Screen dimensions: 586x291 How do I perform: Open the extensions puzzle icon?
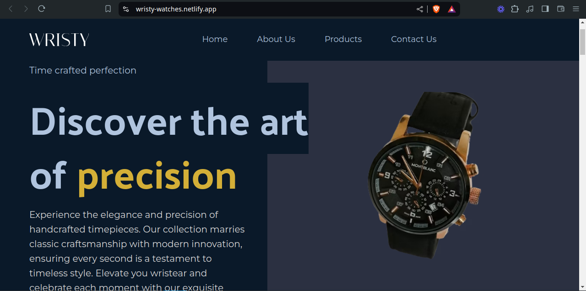coord(515,9)
